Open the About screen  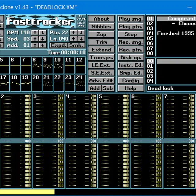click(101, 19)
